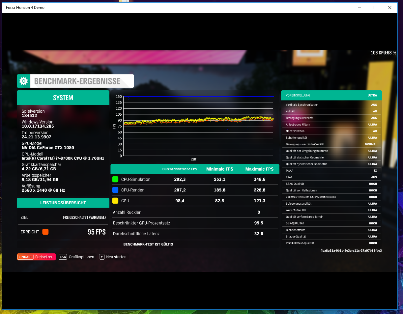Click the Qualität verformbares Terrain row

[x=331, y=217]
